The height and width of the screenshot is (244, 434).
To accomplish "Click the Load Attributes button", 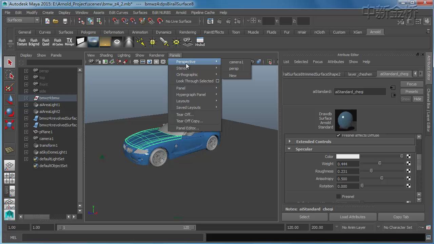I will [x=353, y=217].
